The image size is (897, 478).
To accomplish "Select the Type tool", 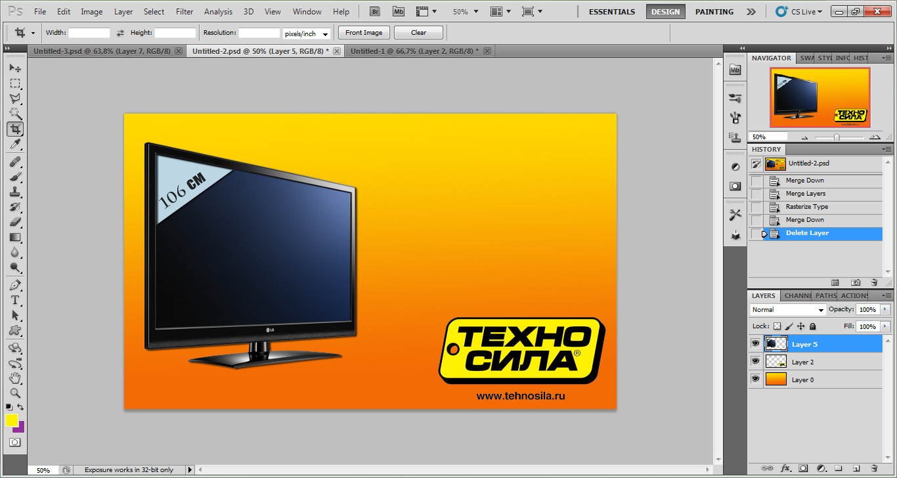I will [x=14, y=300].
